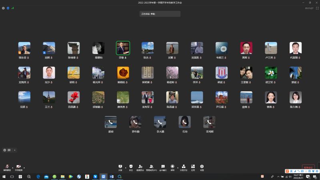Click the red End Meeting (结束会议) button

click(308, 167)
